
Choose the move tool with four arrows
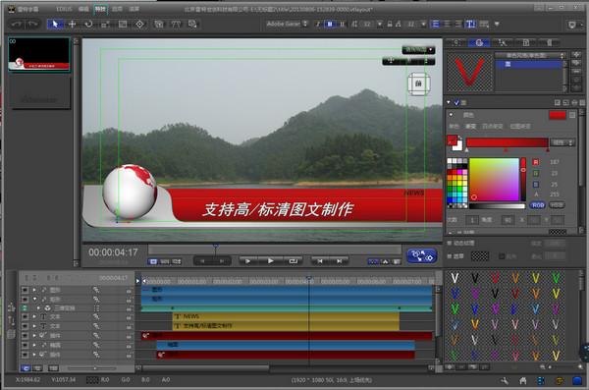pyautogui.click(x=72, y=25)
